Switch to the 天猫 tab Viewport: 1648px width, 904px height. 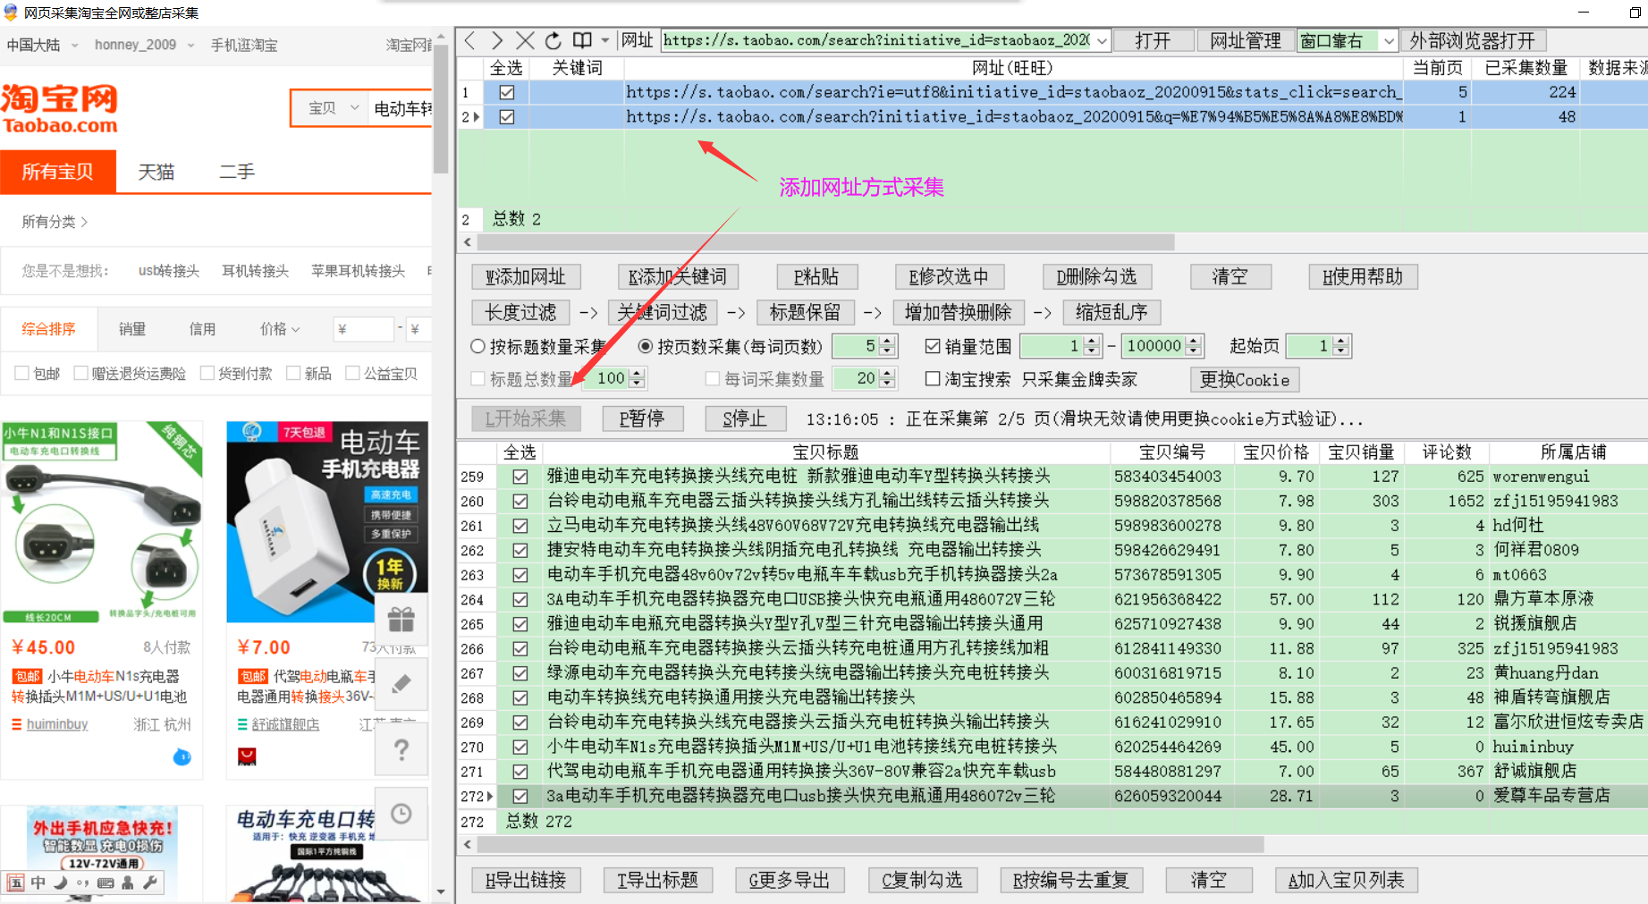click(156, 172)
